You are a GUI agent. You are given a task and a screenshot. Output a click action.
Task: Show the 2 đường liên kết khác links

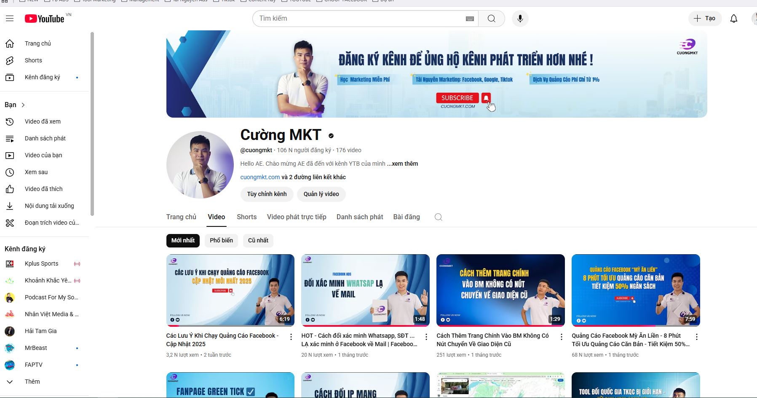[313, 177]
